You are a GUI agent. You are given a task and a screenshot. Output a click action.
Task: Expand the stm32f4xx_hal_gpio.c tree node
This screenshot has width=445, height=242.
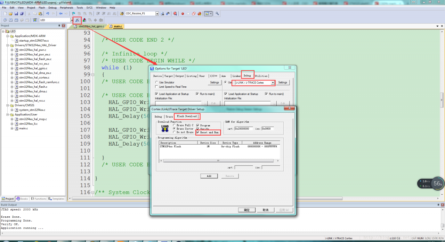[12, 68]
